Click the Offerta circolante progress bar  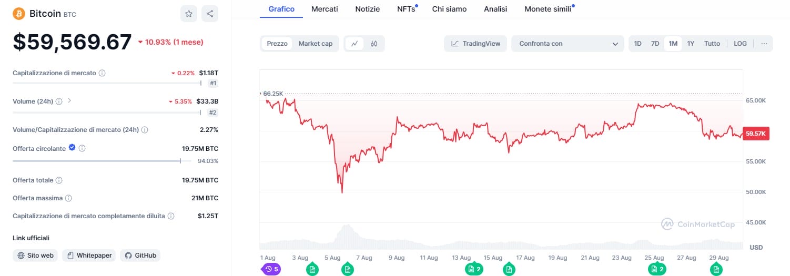click(97, 161)
